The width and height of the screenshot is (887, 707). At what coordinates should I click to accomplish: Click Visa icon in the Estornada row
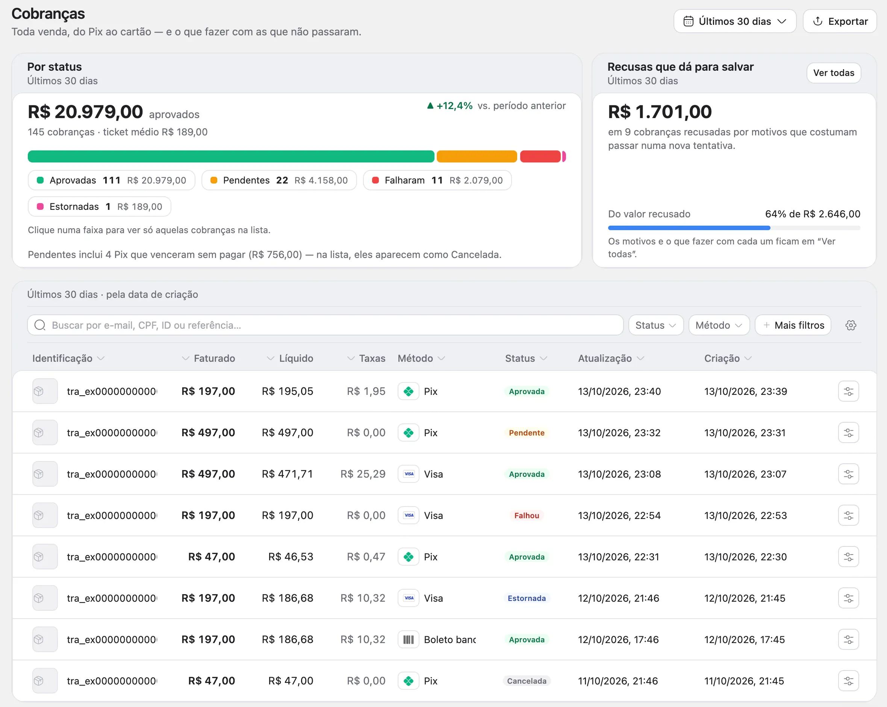point(408,598)
